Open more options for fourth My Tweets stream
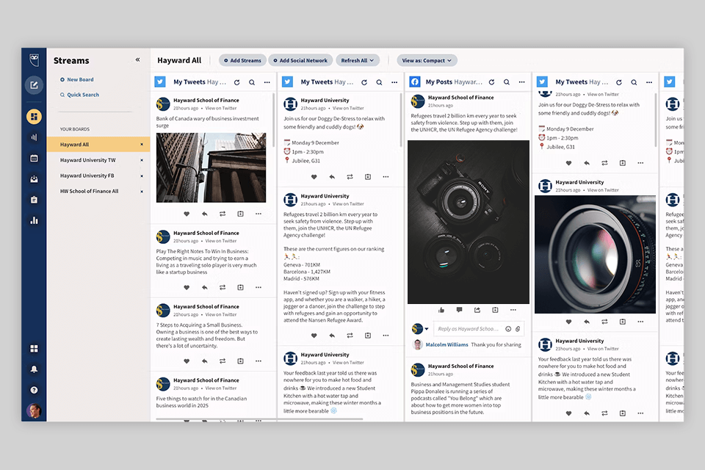This screenshot has width=705, height=470. [x=649, y=82]
